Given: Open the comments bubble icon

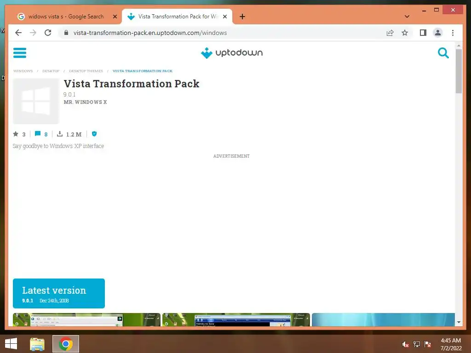Looking at the screenshot, I should tap(38, 134).
